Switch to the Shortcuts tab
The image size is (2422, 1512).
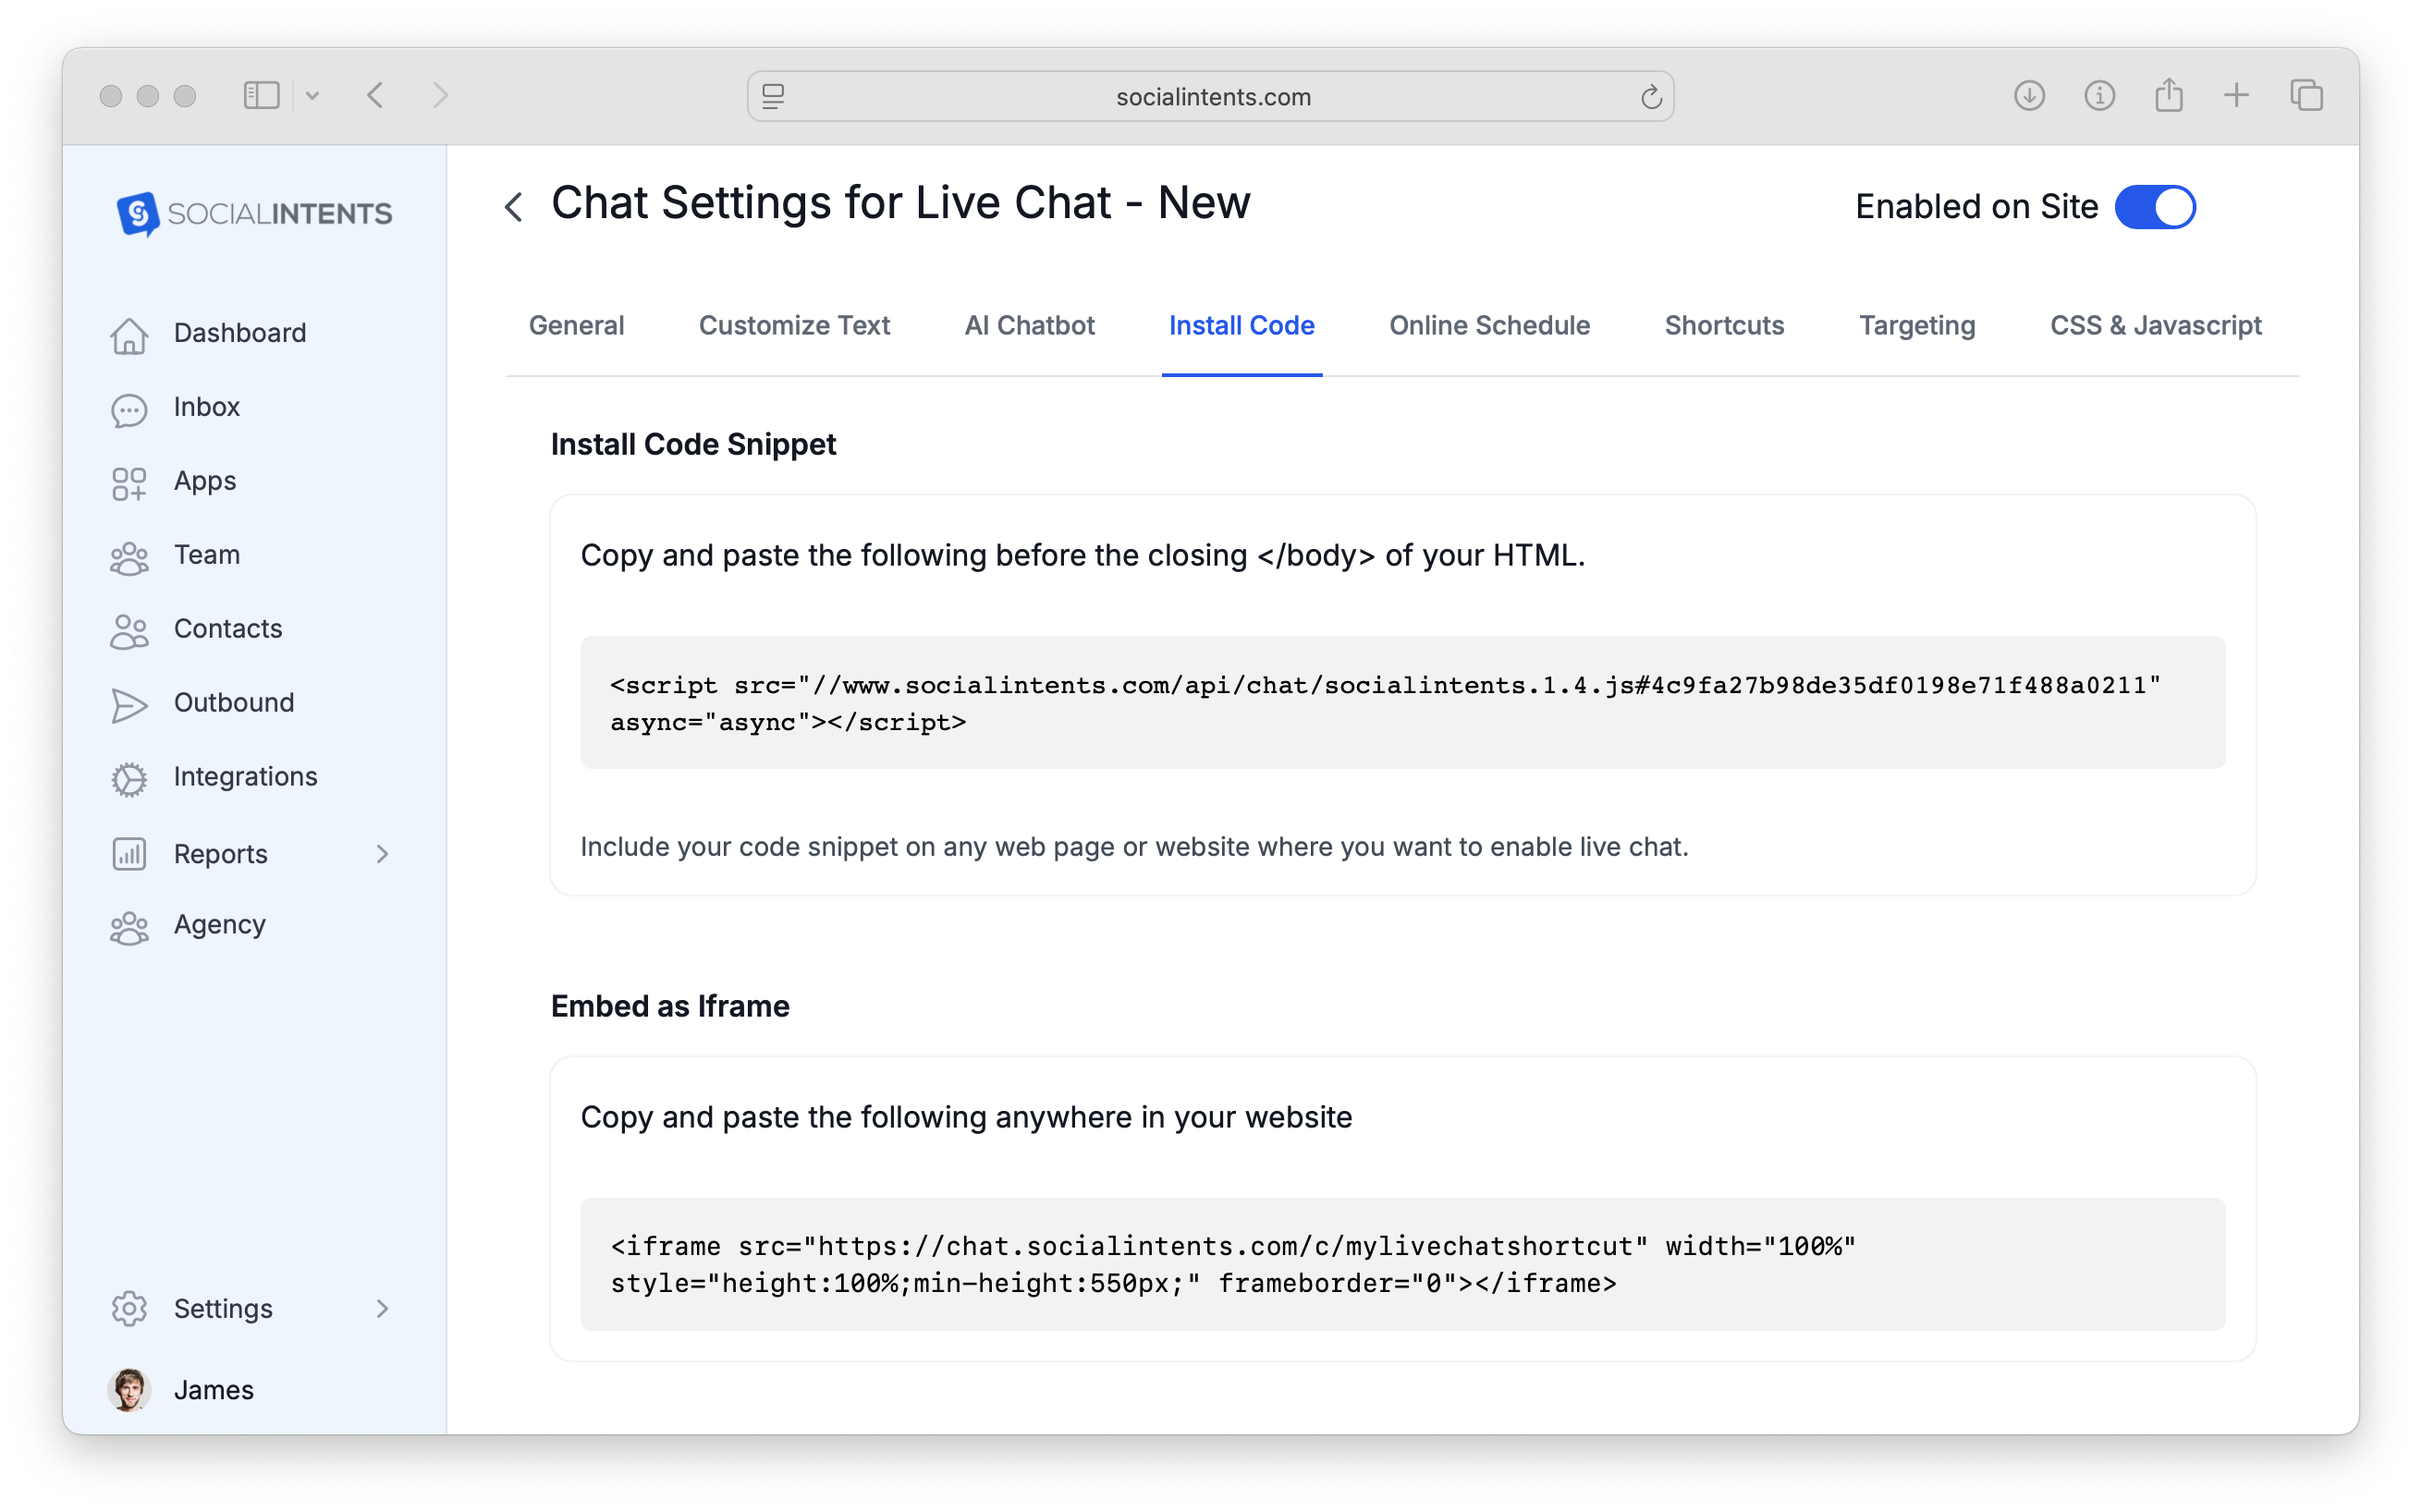pyautogui.click(x=1723, y=325)
